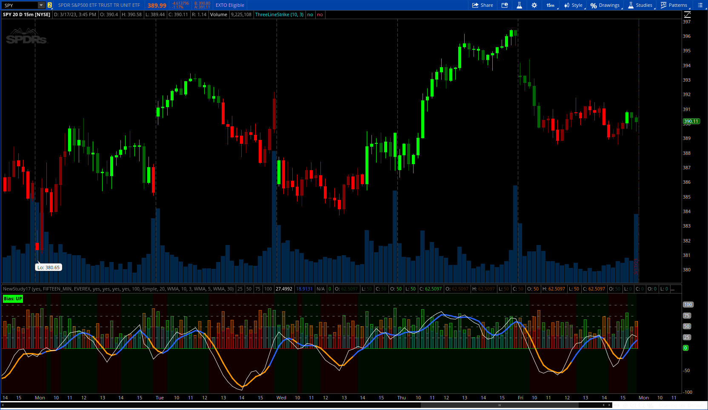Expand the Studies dropdown

640,5
